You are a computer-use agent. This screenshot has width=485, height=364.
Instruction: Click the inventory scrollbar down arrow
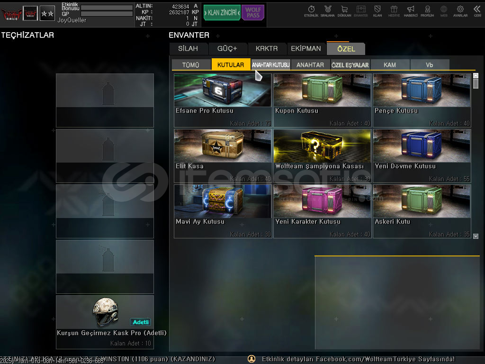476,236
